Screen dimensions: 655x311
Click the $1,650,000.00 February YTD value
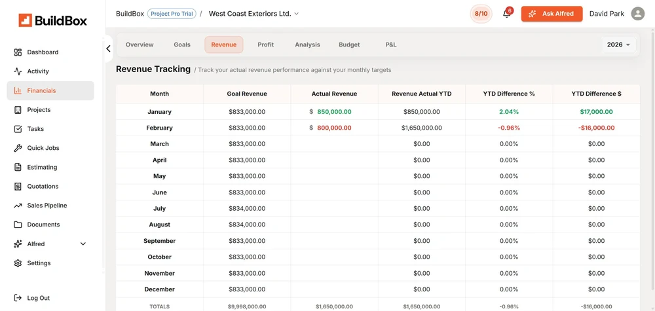421,128
